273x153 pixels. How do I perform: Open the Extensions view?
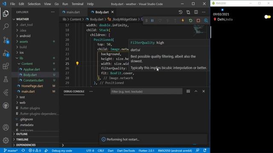[6, 66]
